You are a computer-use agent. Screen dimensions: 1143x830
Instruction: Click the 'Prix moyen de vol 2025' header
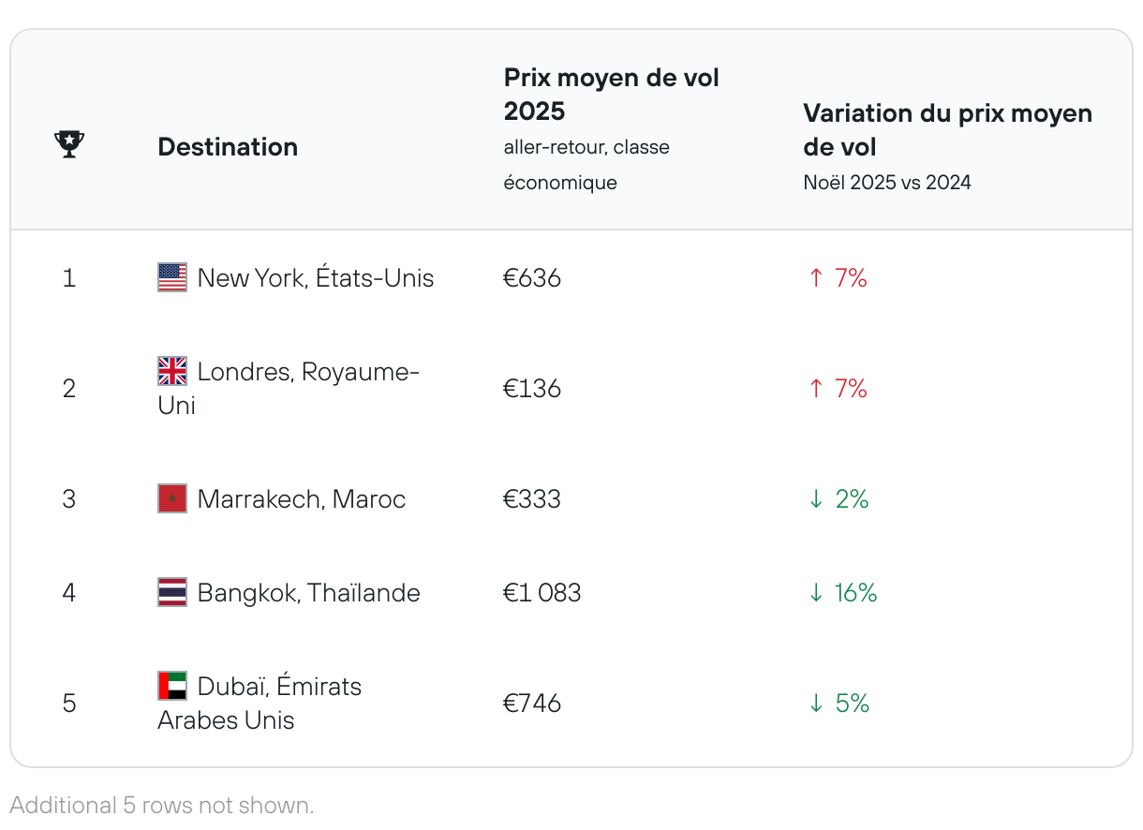(x=611, y=95)
